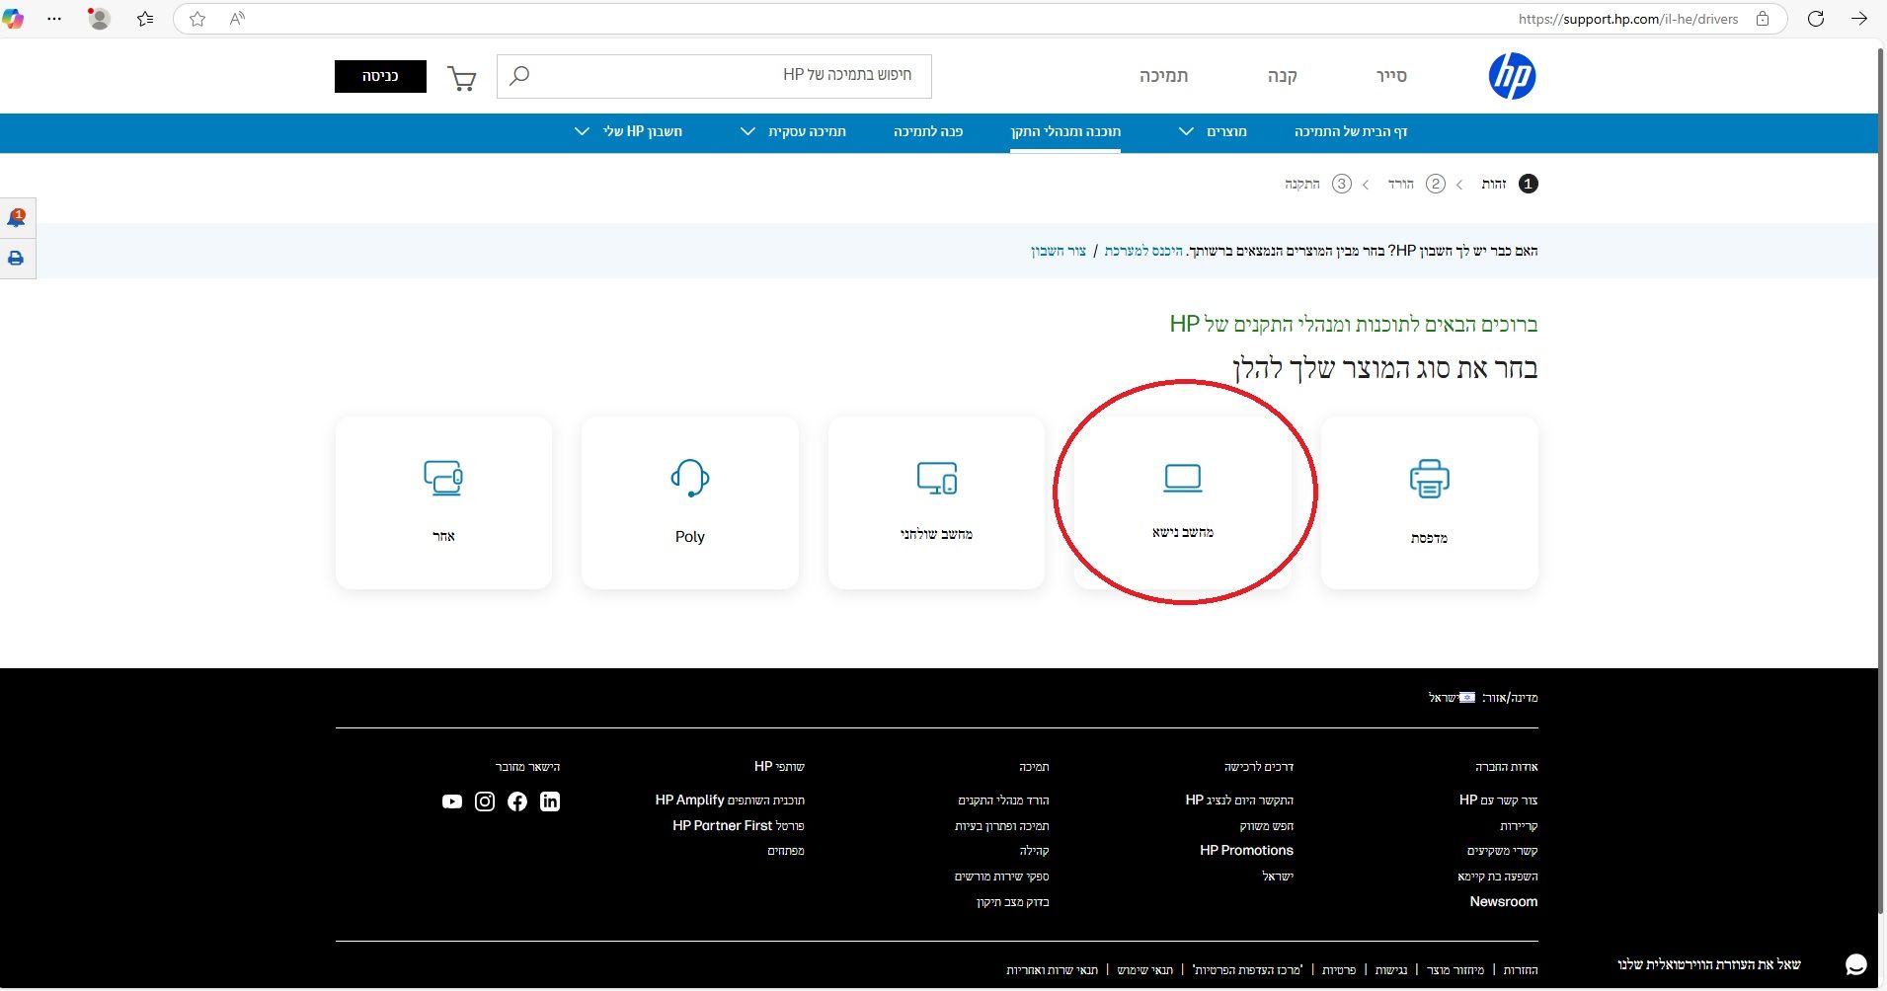The height and width of the screenshot is (991, 1887).
Task: Select the other (אחר) product card
Action: (443, 502)
